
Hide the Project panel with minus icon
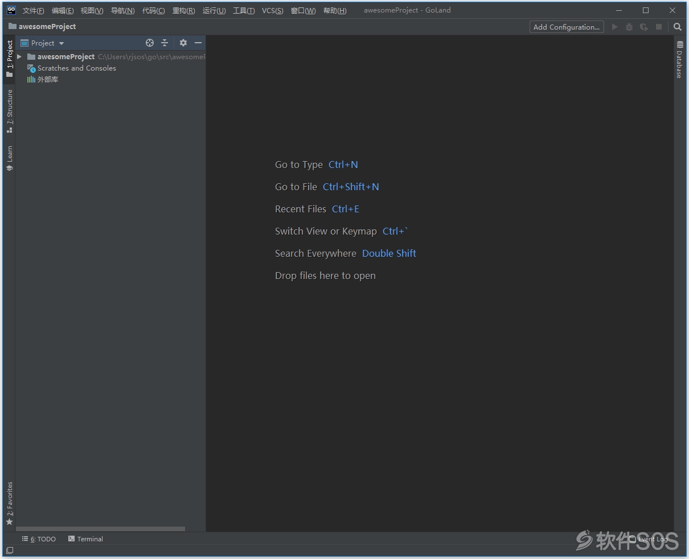pyautogui.click(x=198, y=43)
